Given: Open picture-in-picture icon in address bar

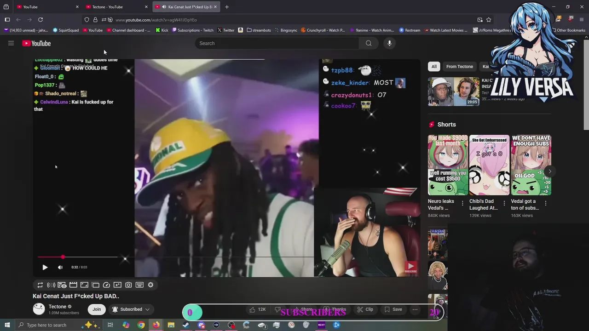Looking at the screenshot, I should 480,20.
